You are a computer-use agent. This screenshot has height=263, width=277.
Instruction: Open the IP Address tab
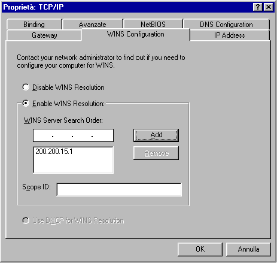230,35
